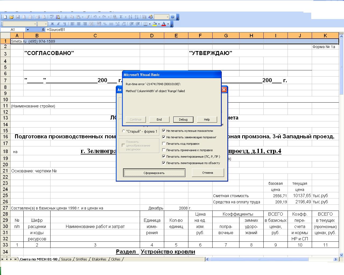Click the Copy icon
Image resolution: width=344 pixels, height=275 pixels.
72,17
